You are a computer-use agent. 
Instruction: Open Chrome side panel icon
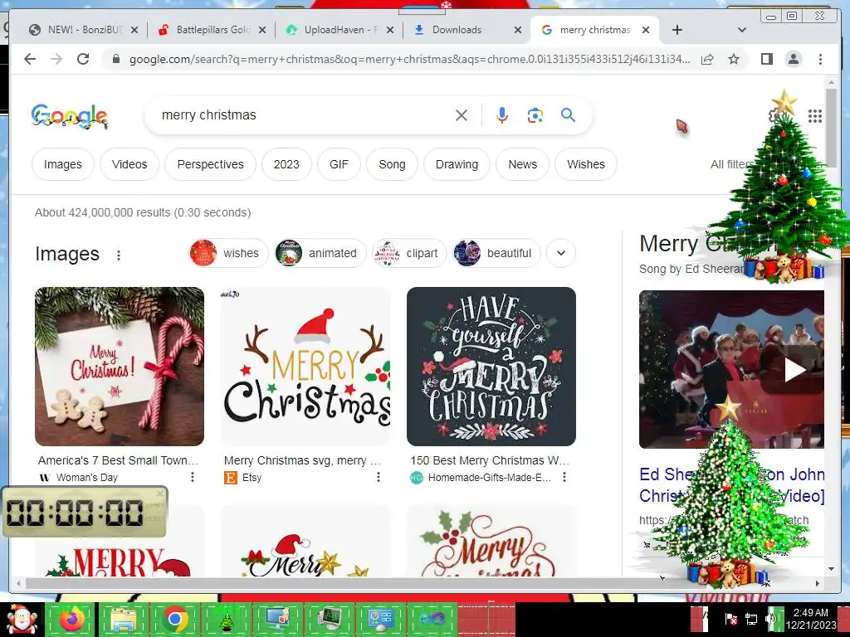tap(766, 59)
